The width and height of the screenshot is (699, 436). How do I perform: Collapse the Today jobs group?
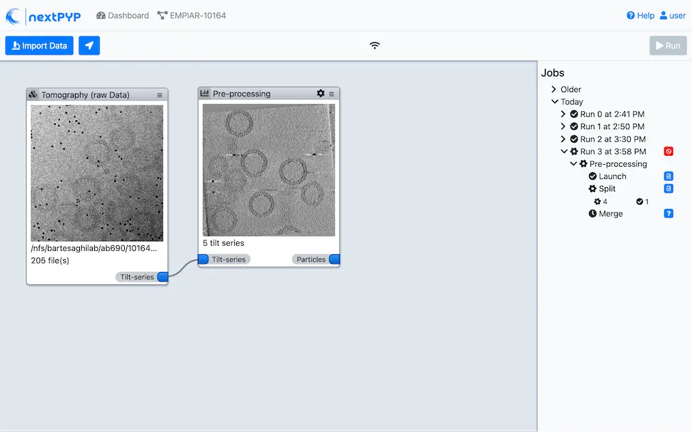click(x=554, y=101)
